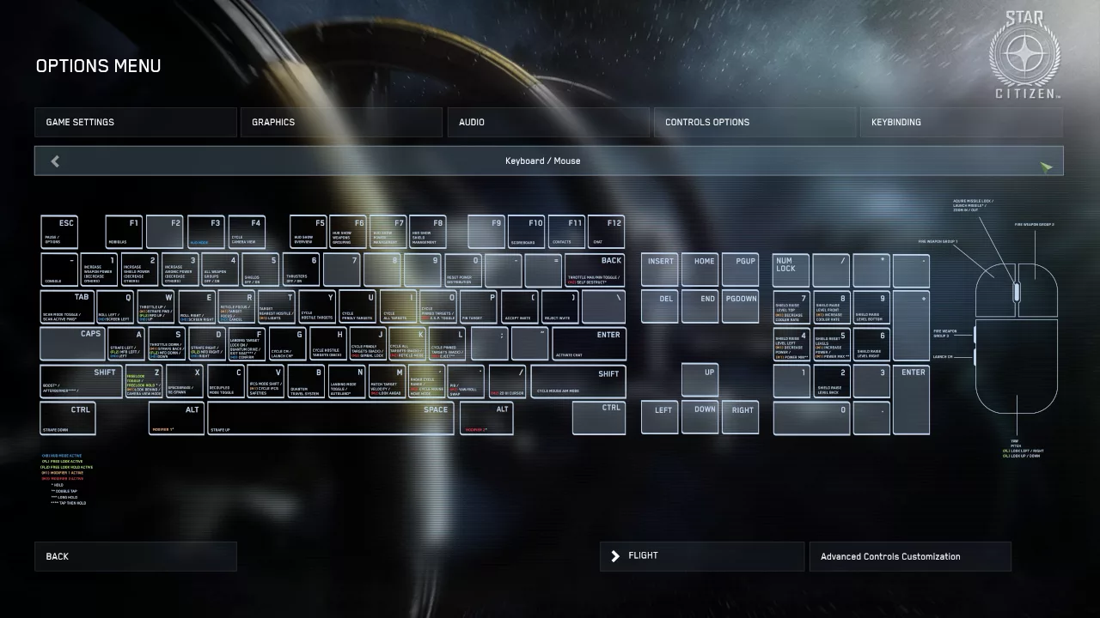Image resolution: width=1100 pixels, height=618 pixels.
Task: Select the F4 key on keyboard map
Action: click(246, 232)
